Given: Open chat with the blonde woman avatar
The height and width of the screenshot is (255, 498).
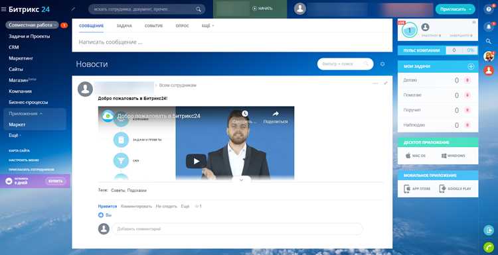Looking at the screenshot, I should pos(489,56).
